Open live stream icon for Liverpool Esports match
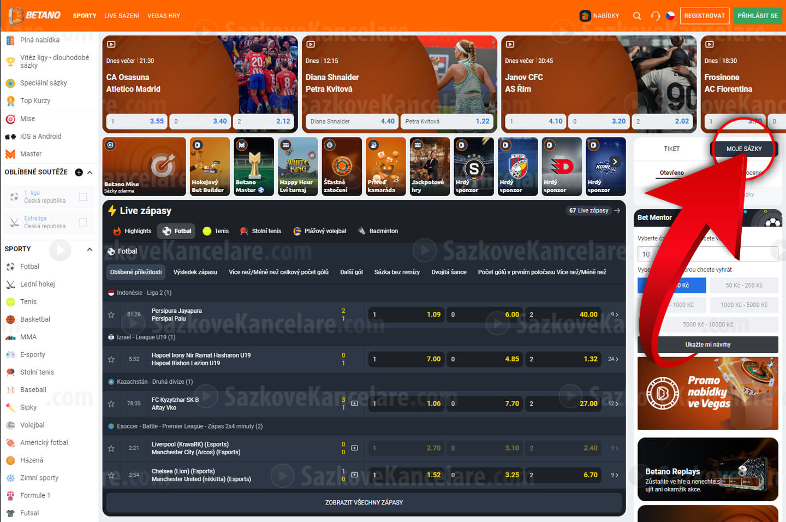Screen dimensions: 786x522 tap(355, 448)
